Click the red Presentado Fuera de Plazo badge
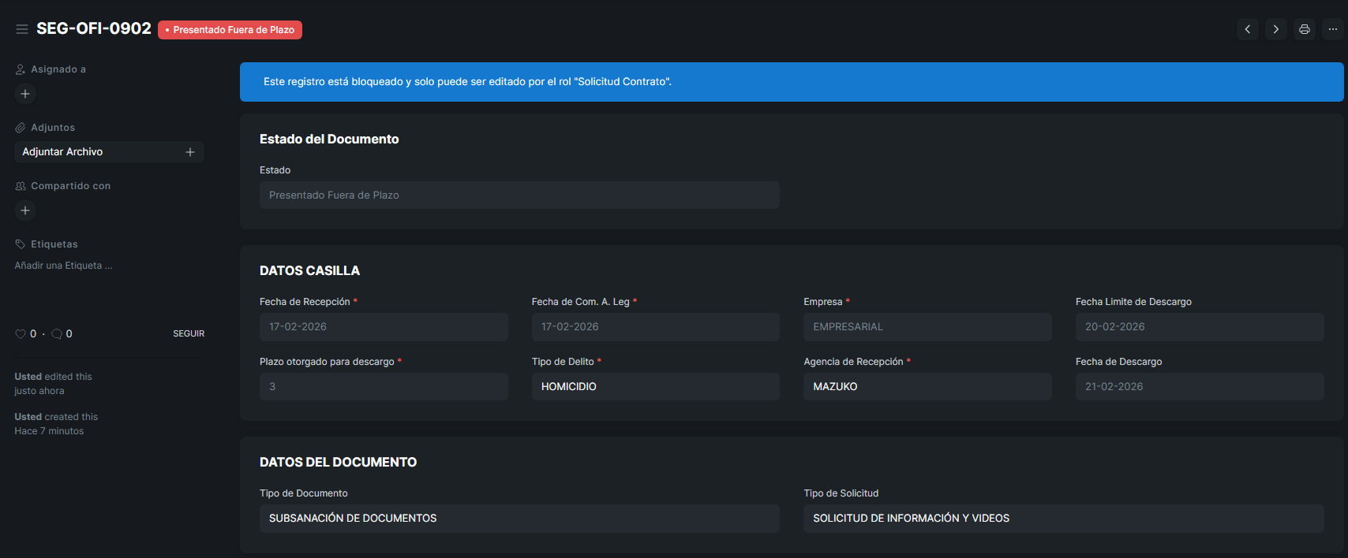 [x=230, y=30]
